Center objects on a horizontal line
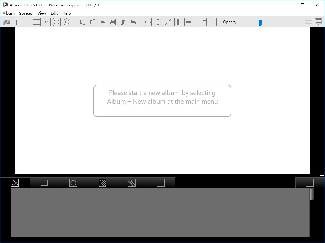This screenshot has width=325, height=243. (123, 22)
